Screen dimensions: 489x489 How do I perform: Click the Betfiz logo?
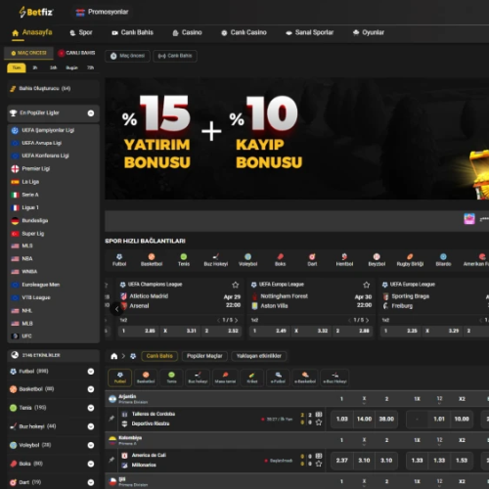pyautogui.click(x=36, y=12)
